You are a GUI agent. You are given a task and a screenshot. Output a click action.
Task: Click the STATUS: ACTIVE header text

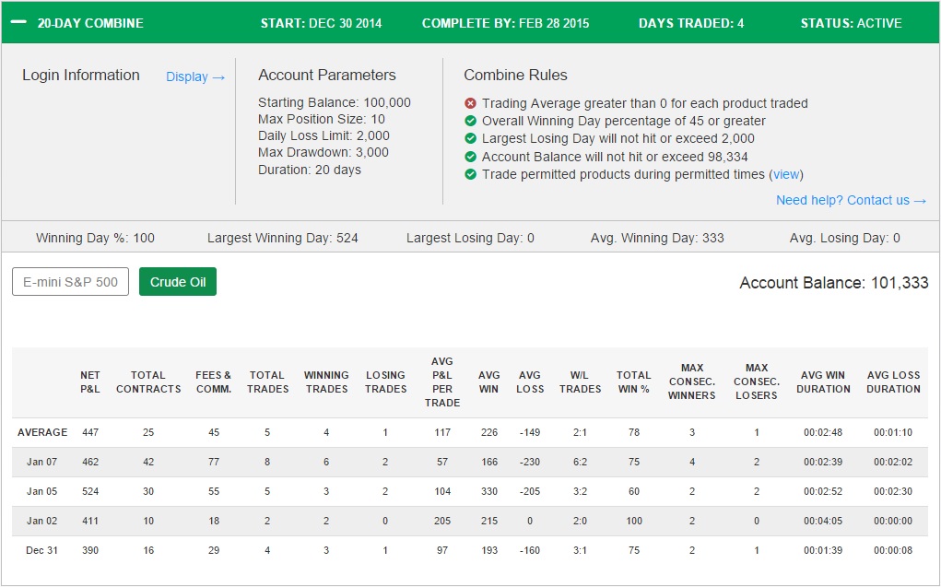click(x=851, y=23)
